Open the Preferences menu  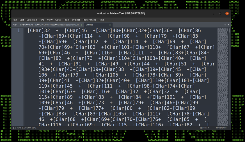click(89, 20)
